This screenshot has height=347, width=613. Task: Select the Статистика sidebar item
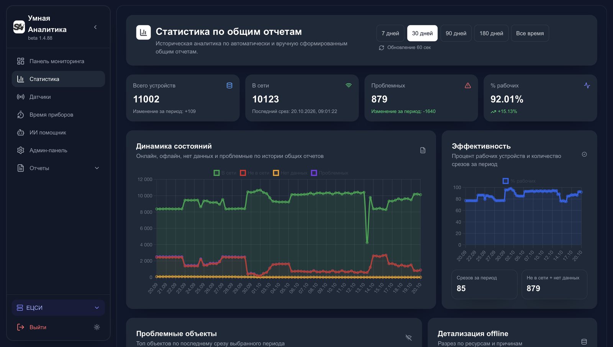58,79
